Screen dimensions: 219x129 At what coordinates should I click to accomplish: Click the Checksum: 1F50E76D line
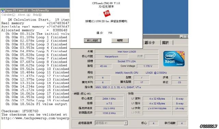click(20, 111)
